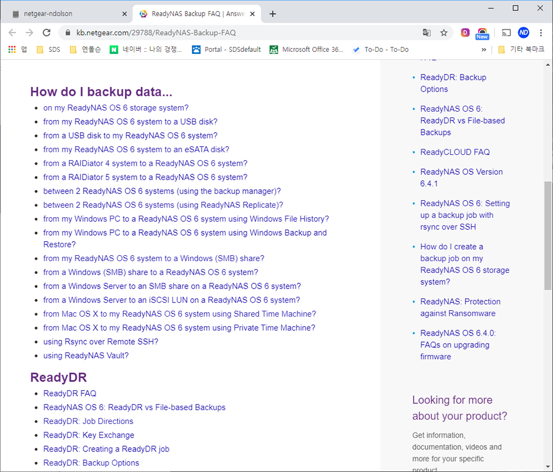The width and height of the screenshot is (553, 472).
Task: Close the ReadyNAS Backup FAQ tab
Action: coord(253,13)
